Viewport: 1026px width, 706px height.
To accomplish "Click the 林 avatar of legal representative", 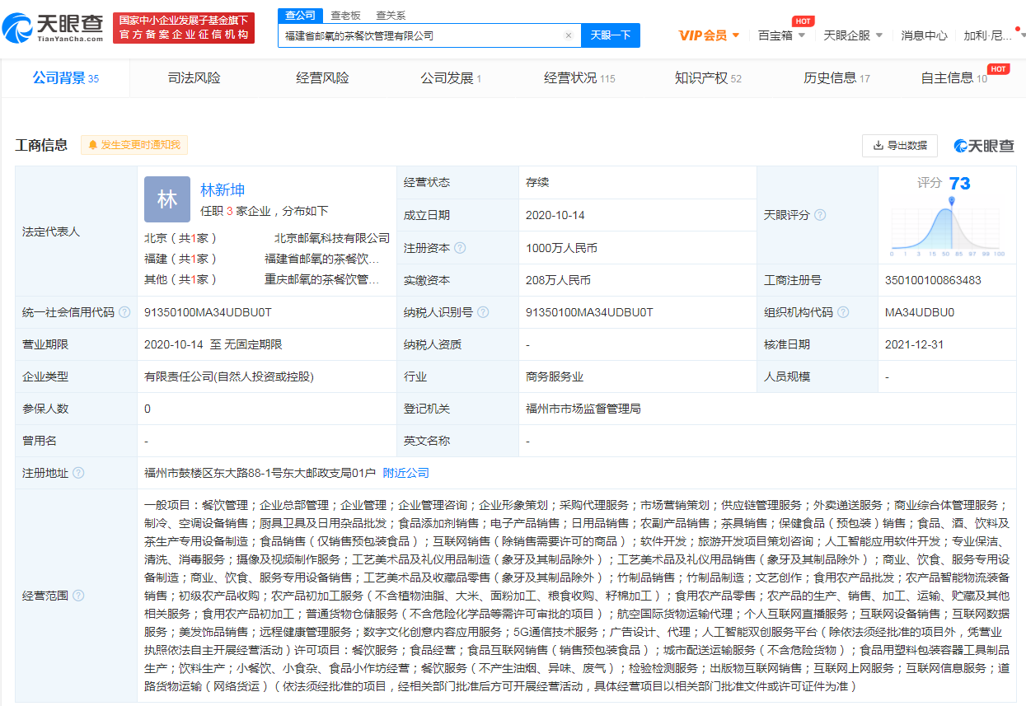I will [x=167, y=199].
